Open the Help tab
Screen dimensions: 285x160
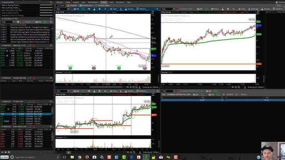pos(129,2)
